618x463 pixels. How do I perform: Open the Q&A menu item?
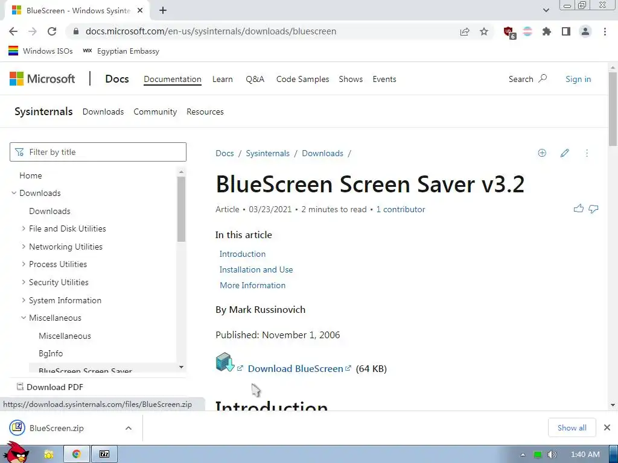[255, 79]
